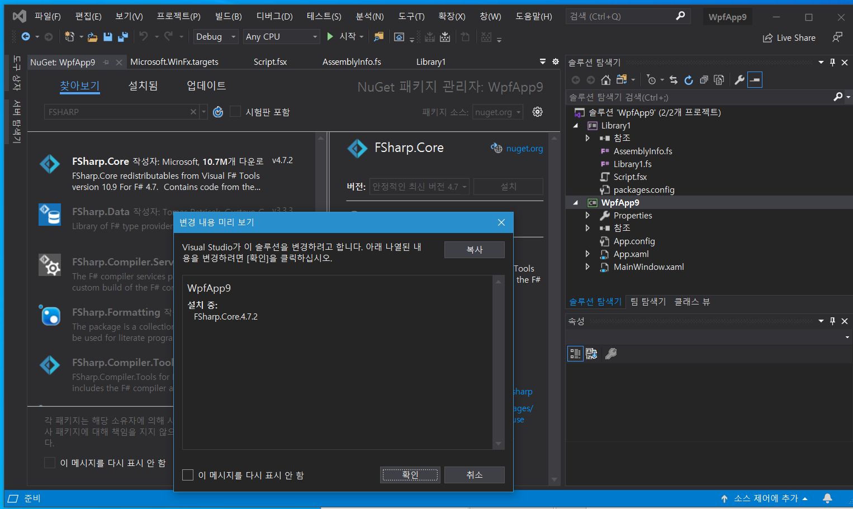Open the 빌드(B) menu
The image size is (853, 509).
(228, 16)
